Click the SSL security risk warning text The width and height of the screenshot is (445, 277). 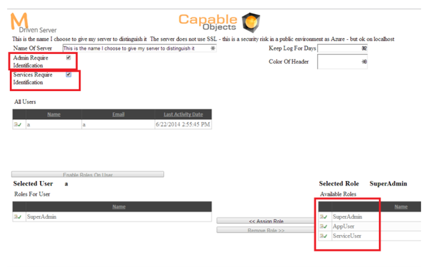272,39
